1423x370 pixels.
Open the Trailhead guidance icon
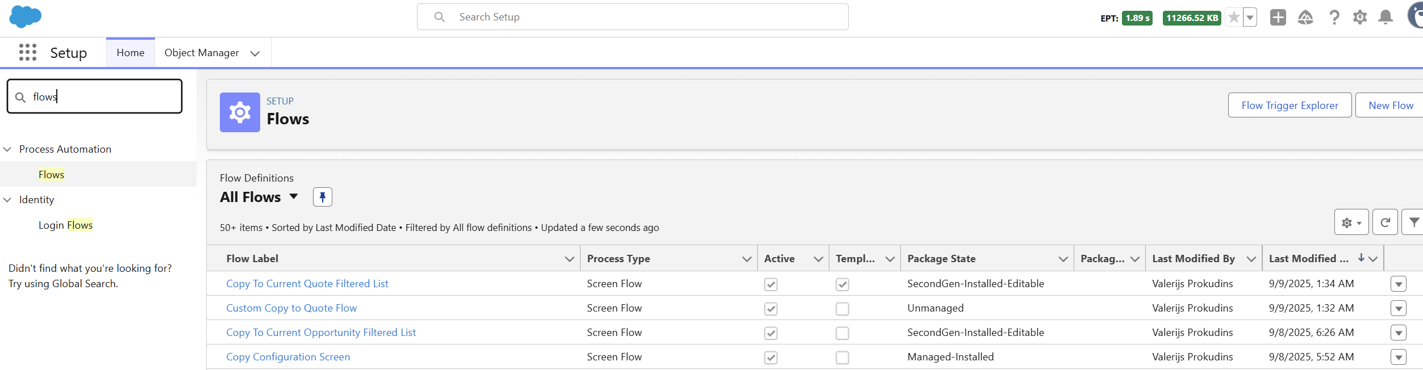click(1305, 18)
